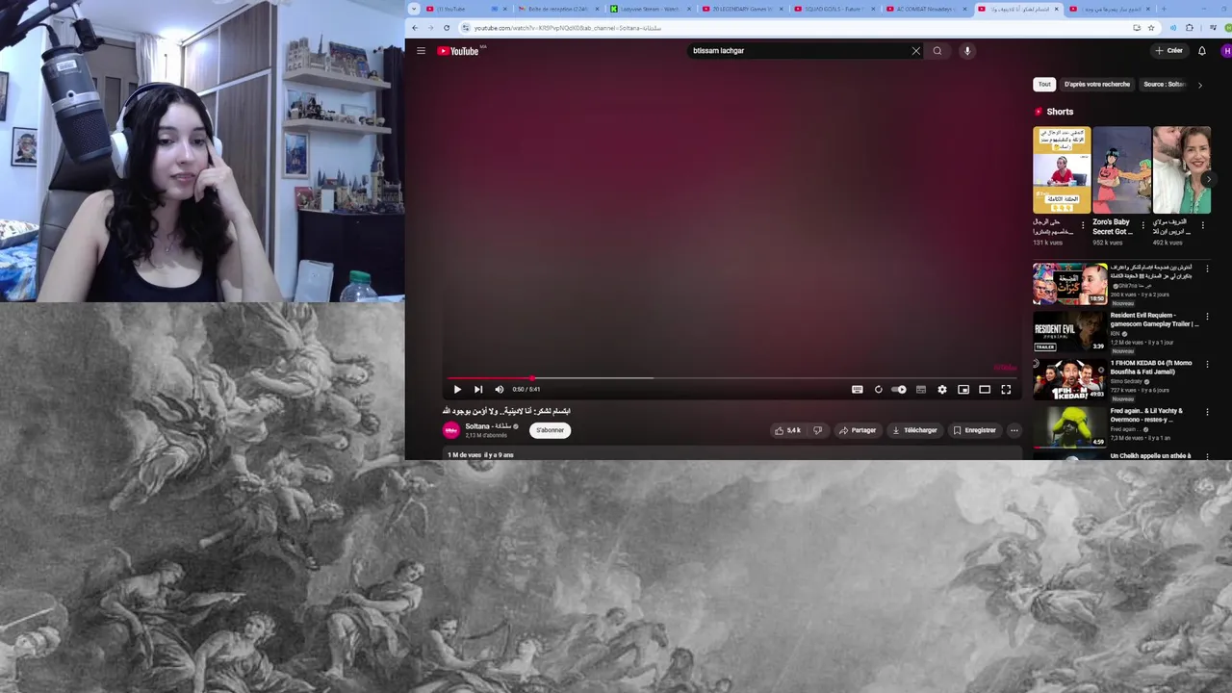
Task: Open the YouTube hamburger guide menu
Action: pyautogui.click(x=421, y=51)
